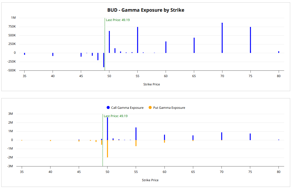Select the negative strike 48 bar in top chart
The width and height of the screenshot is (292, 189).
pyautogui.click(x=98, y=56)
